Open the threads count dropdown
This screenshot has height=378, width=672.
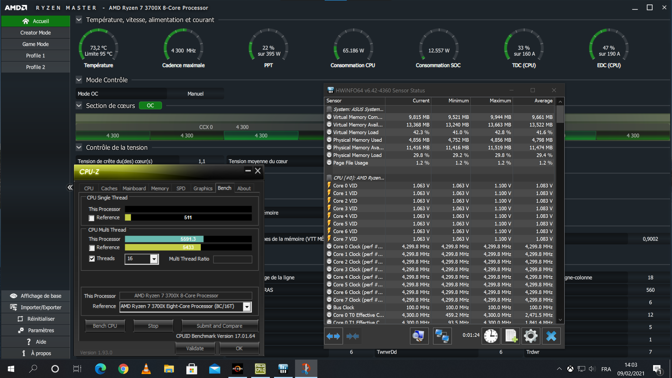click(x=154, y=259)
